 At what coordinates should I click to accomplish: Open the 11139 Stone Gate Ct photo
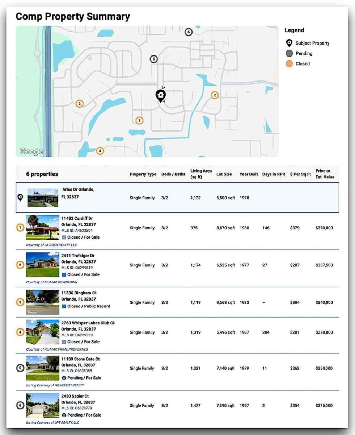43,368
